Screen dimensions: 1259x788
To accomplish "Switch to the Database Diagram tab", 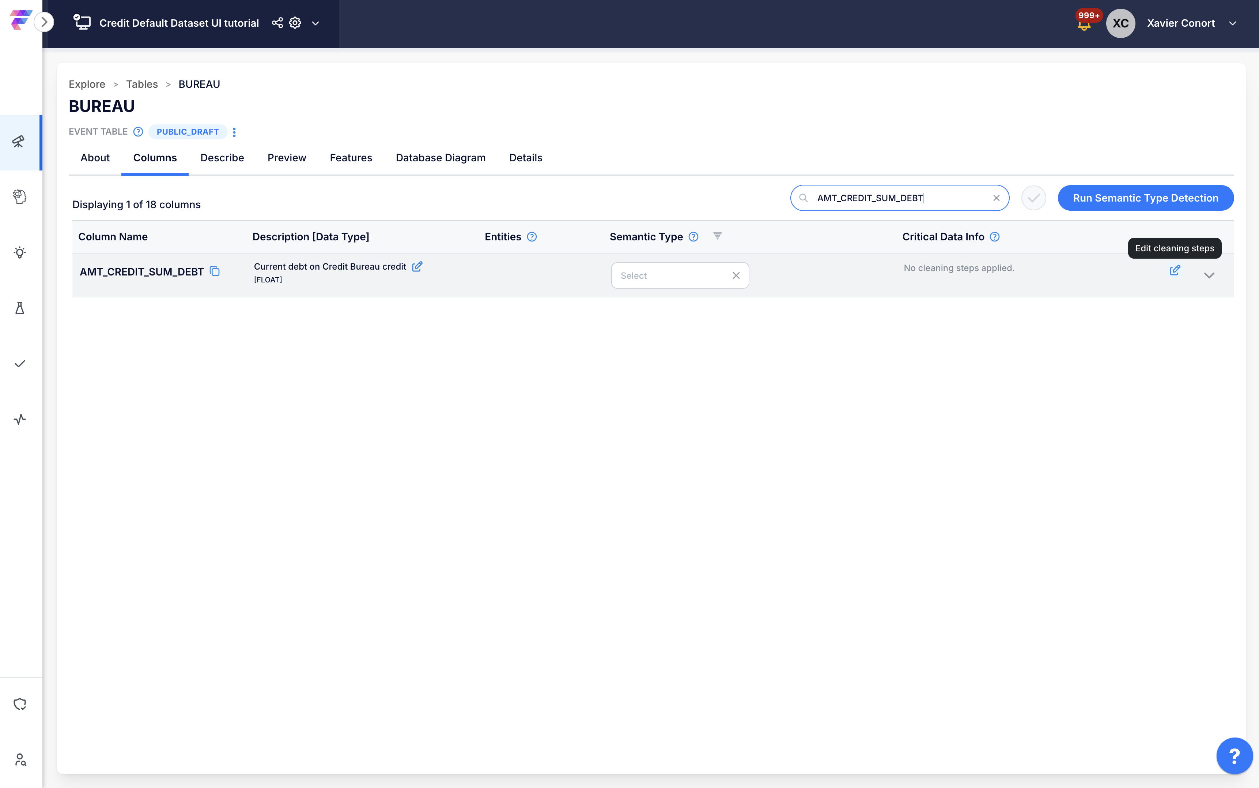I will (440, 157).
